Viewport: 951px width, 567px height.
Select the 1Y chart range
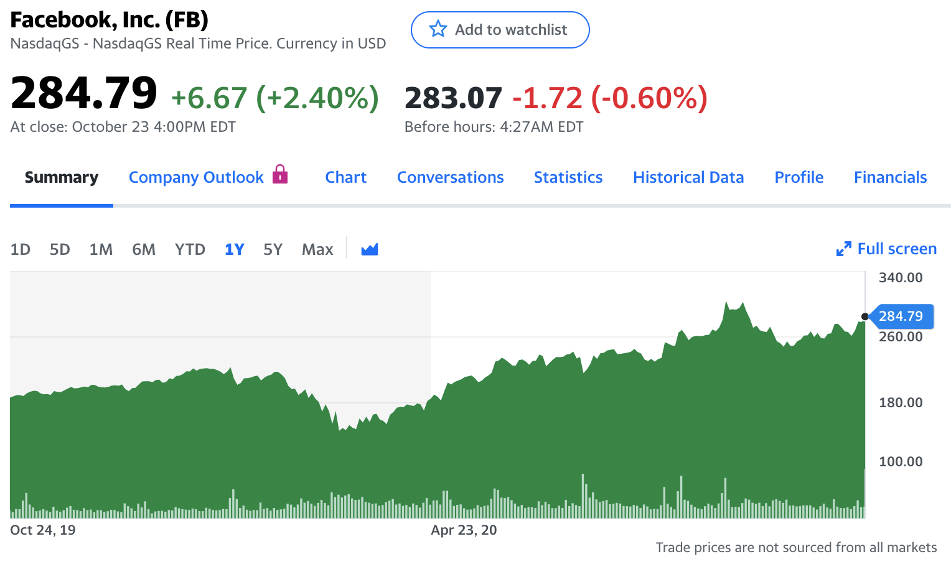pyautogui.click(x=234, y=250)
